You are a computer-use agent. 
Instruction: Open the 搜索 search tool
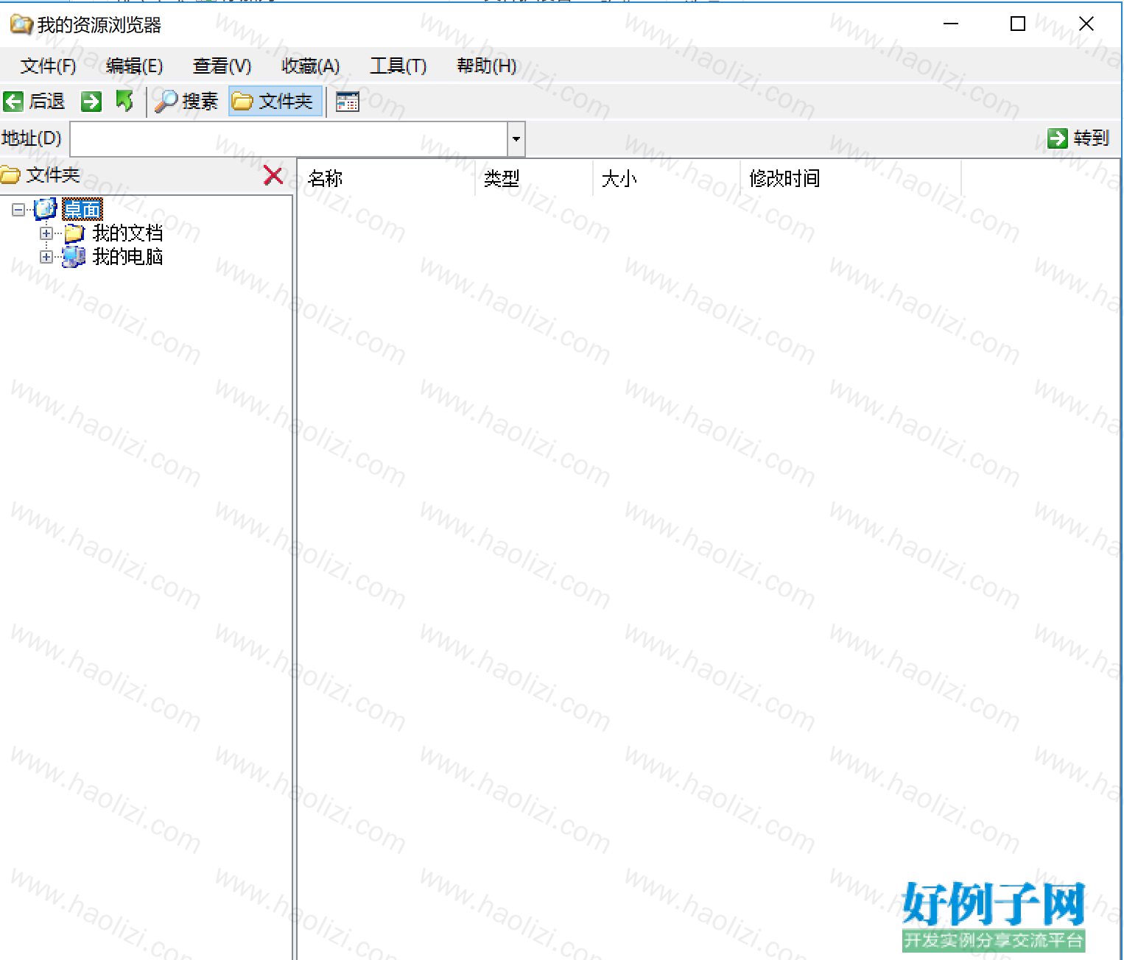[x=187, y=102]
